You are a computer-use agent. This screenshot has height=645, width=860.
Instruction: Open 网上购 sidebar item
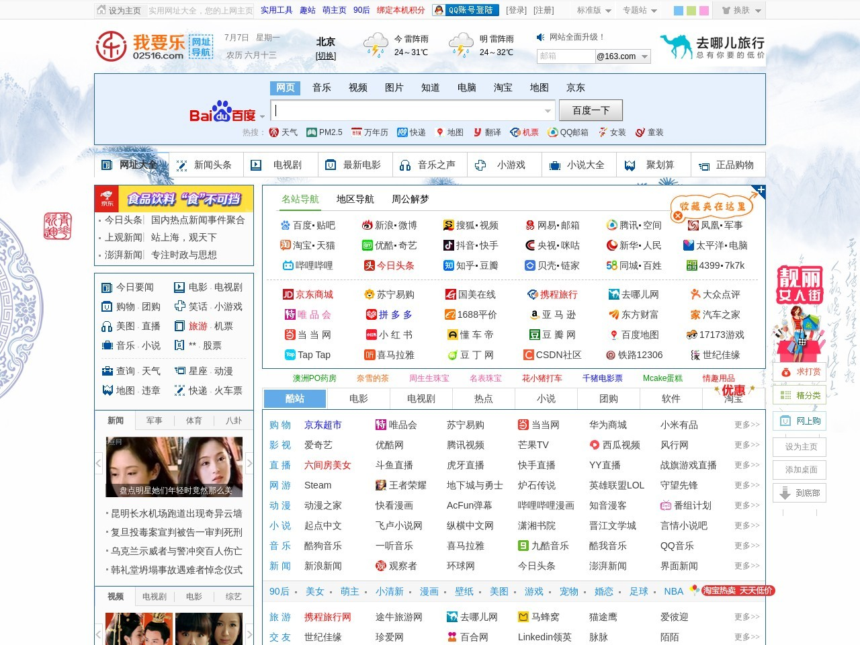point(800,421)
